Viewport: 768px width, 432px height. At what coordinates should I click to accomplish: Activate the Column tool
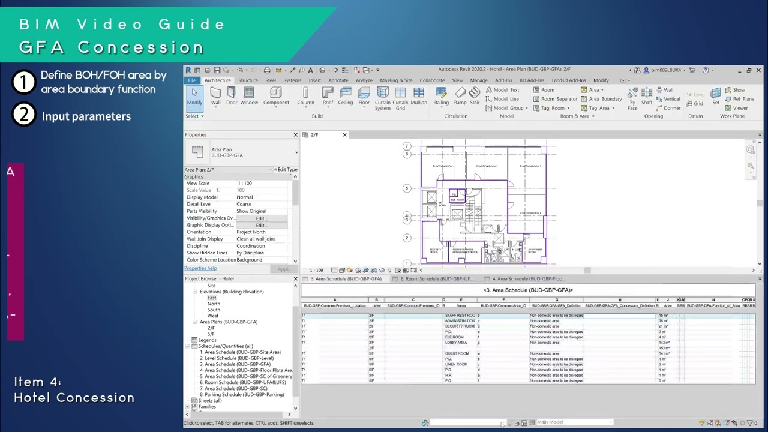click(x=305, y=96)
